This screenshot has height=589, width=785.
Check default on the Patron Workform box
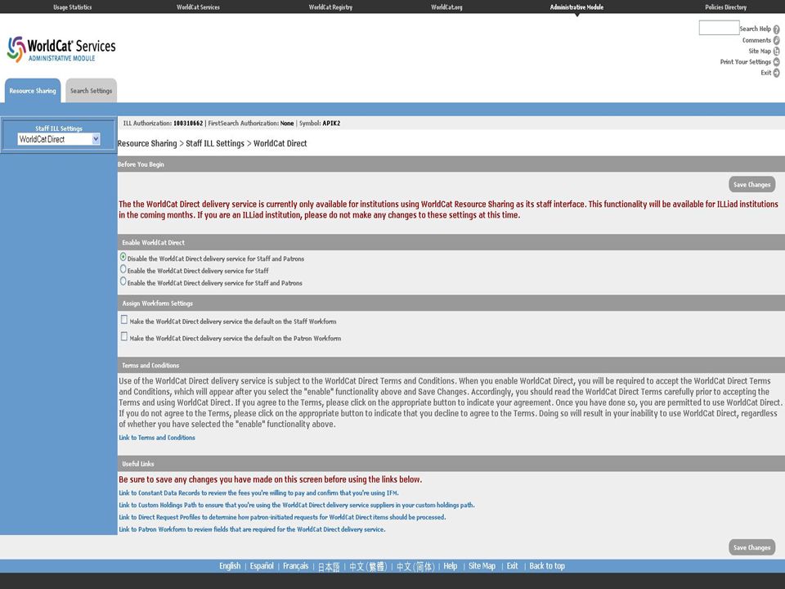point(124,336)
